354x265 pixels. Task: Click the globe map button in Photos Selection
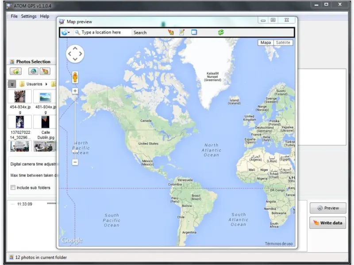pos(33,72)
